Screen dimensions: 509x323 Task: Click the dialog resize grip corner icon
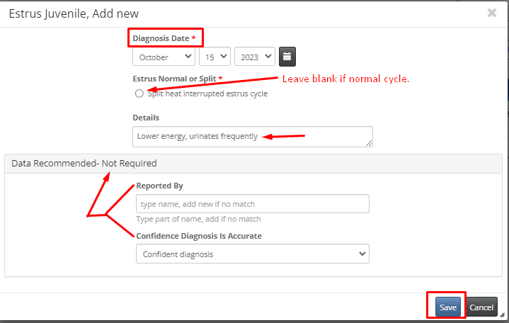click(x=502, y=314)
